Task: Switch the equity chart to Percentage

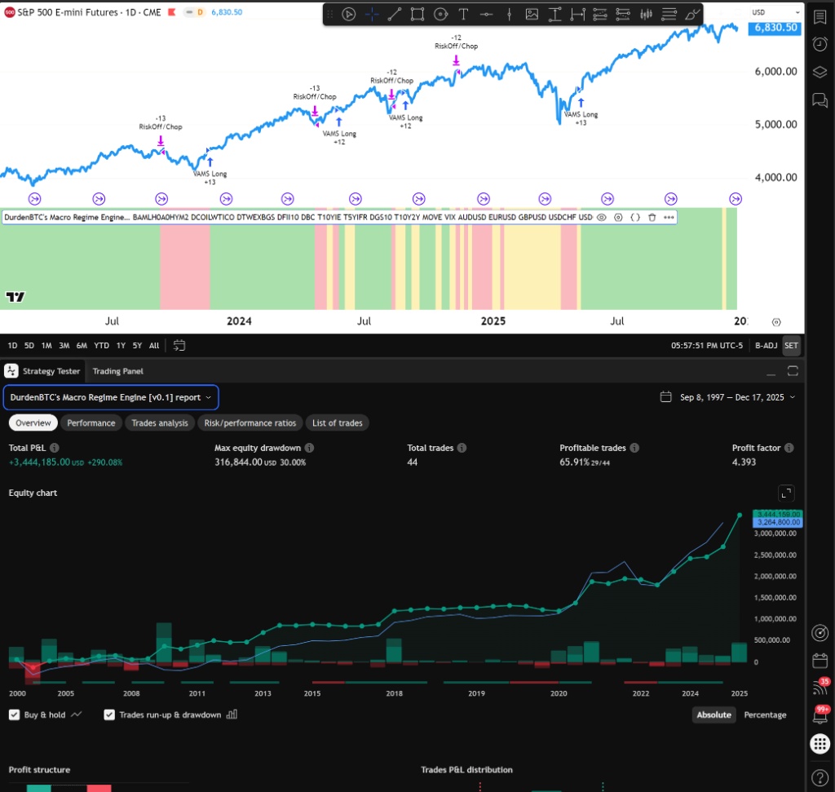Action: (x=765, y=715)
